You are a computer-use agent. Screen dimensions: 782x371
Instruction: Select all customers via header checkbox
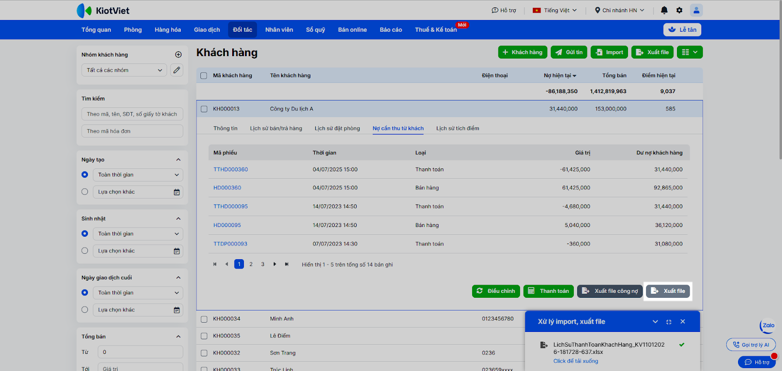coord(204,76)
